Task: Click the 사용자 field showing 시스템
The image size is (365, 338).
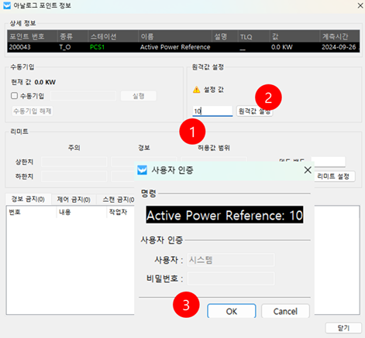Action: (x=231, y=260)
